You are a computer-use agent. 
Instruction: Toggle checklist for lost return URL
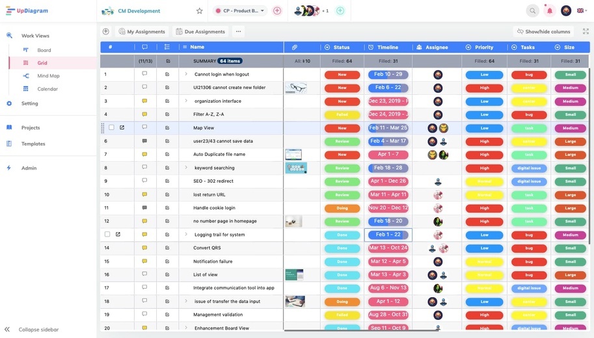167,194
